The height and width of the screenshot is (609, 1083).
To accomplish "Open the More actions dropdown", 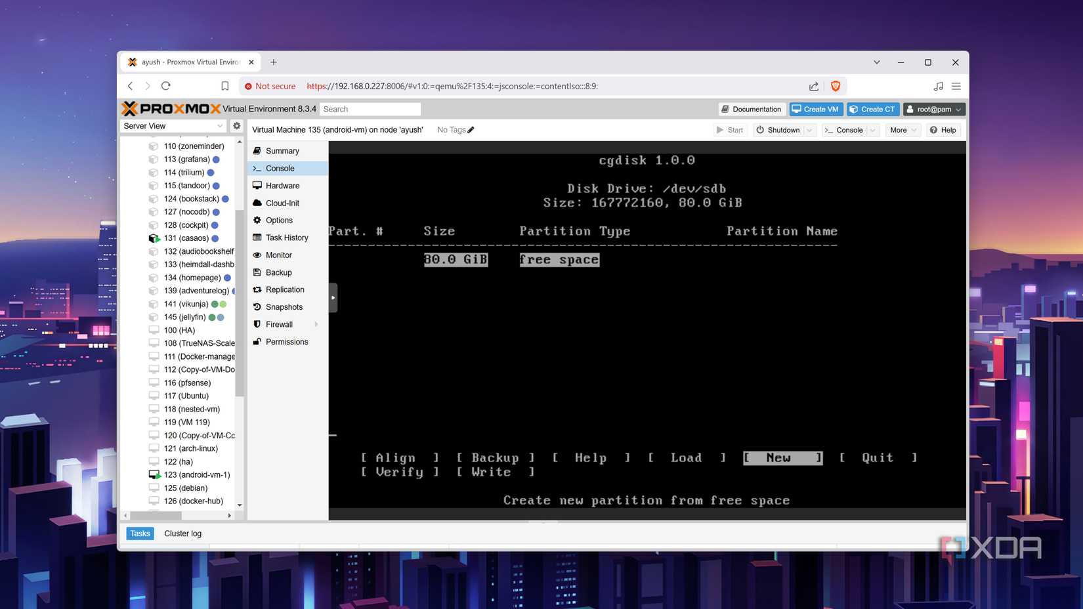I will (x=902, y=130).
